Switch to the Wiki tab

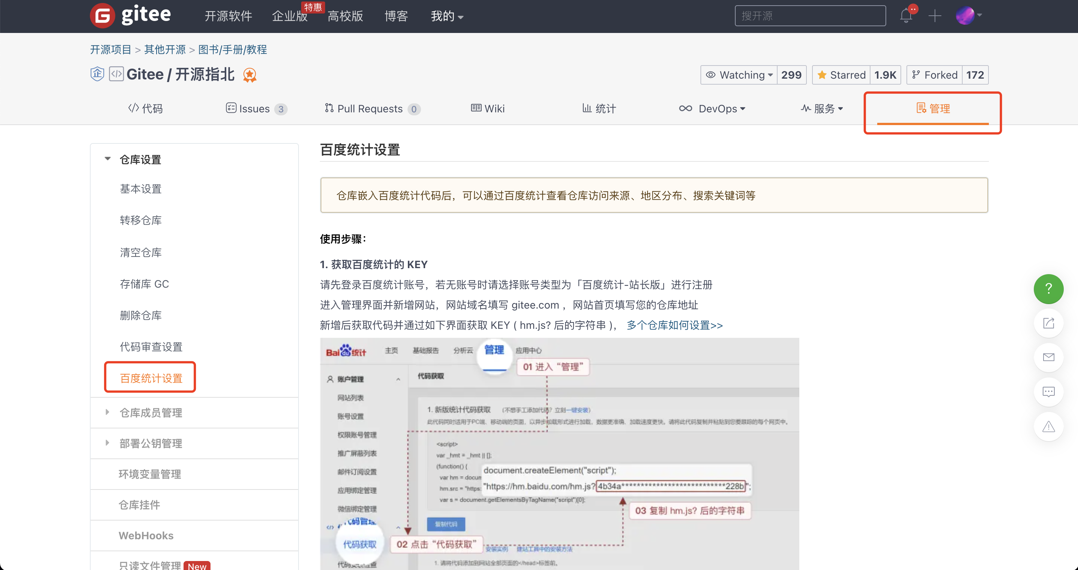coord(488,109)
